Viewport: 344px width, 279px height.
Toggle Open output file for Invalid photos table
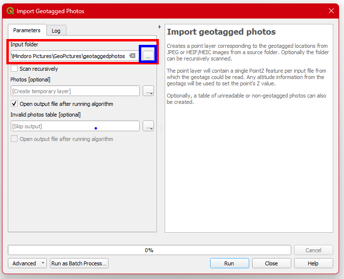point(14,139)
